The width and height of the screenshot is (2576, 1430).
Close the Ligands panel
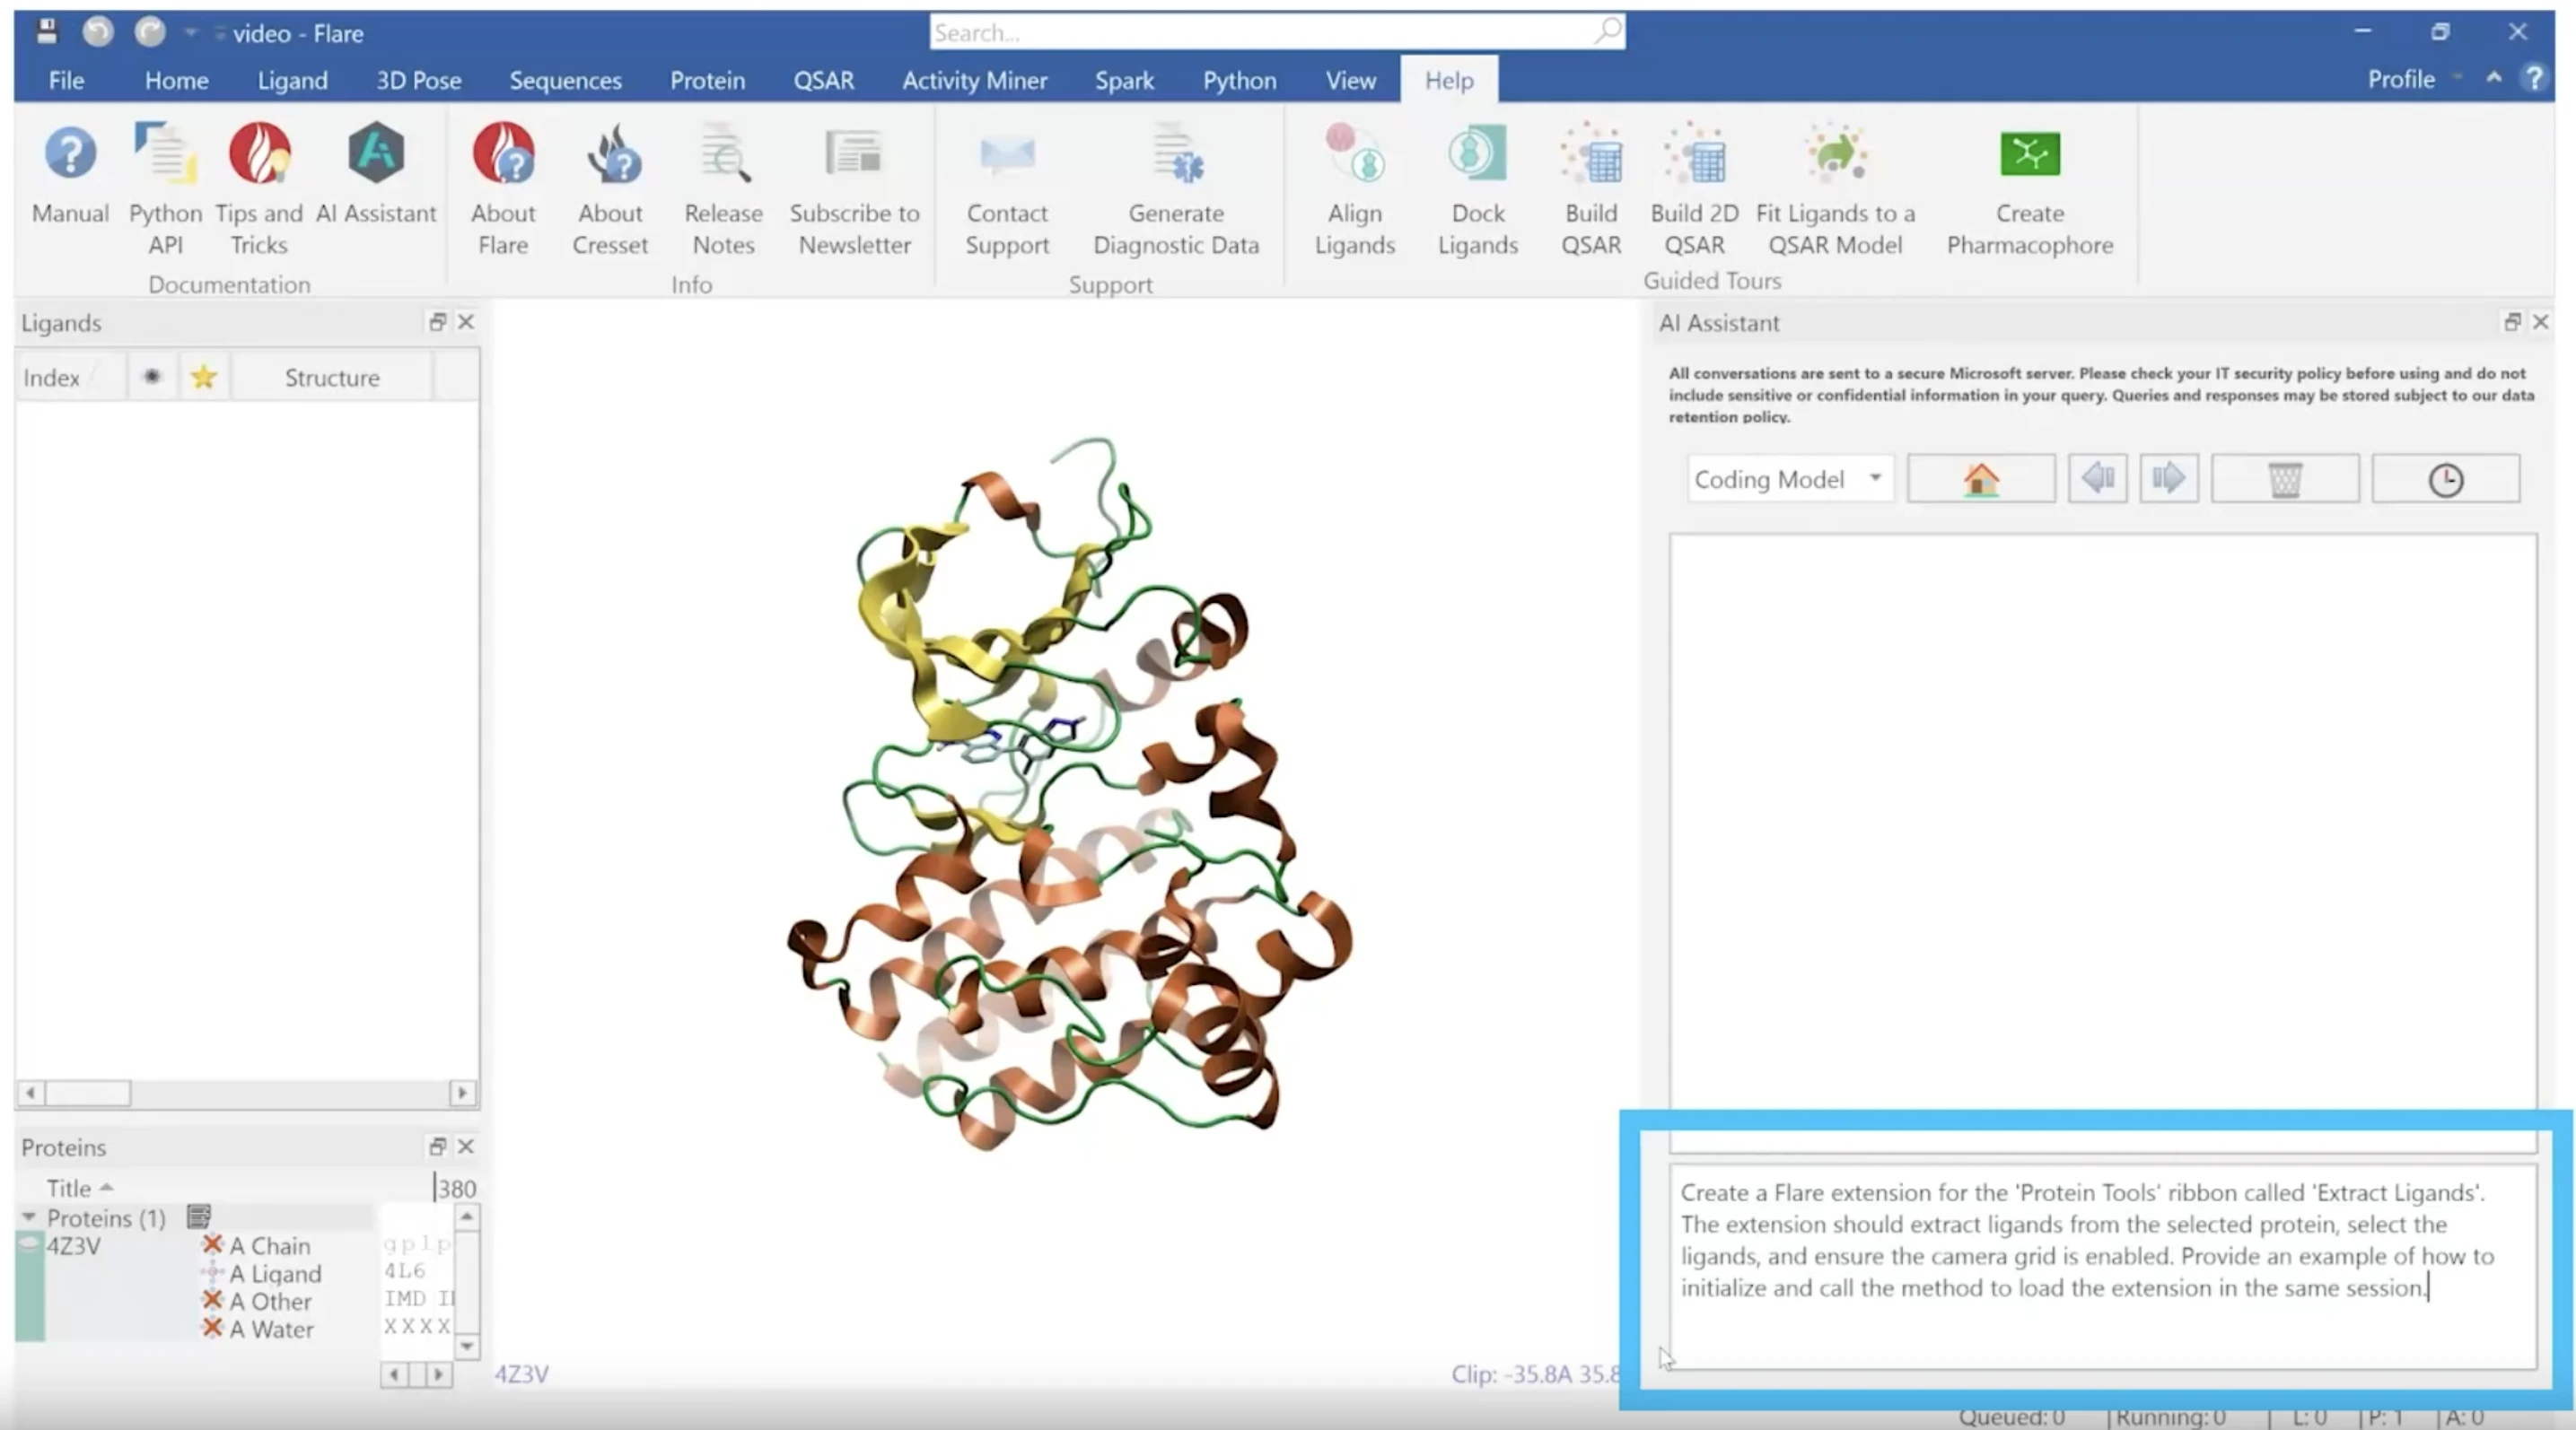tap(466, 322)
